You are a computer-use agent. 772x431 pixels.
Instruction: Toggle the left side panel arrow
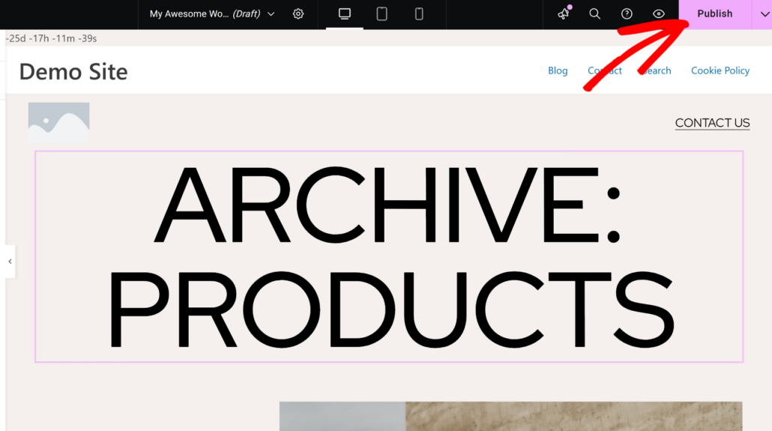[x=10, y=262]
